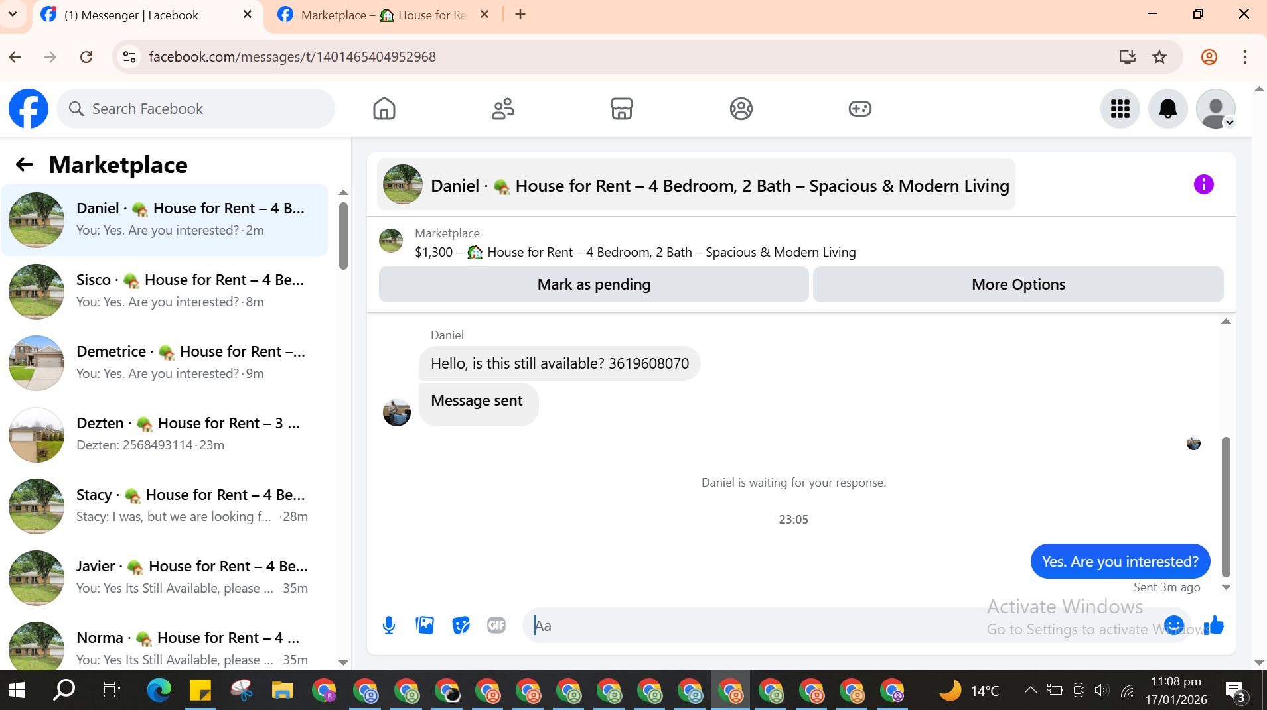Close the Marketplace browser tab

click(484, 15)
